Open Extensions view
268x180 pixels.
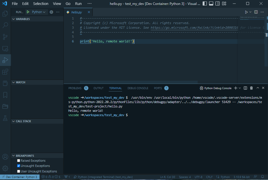pyautogui.click(x=5, y=72)
